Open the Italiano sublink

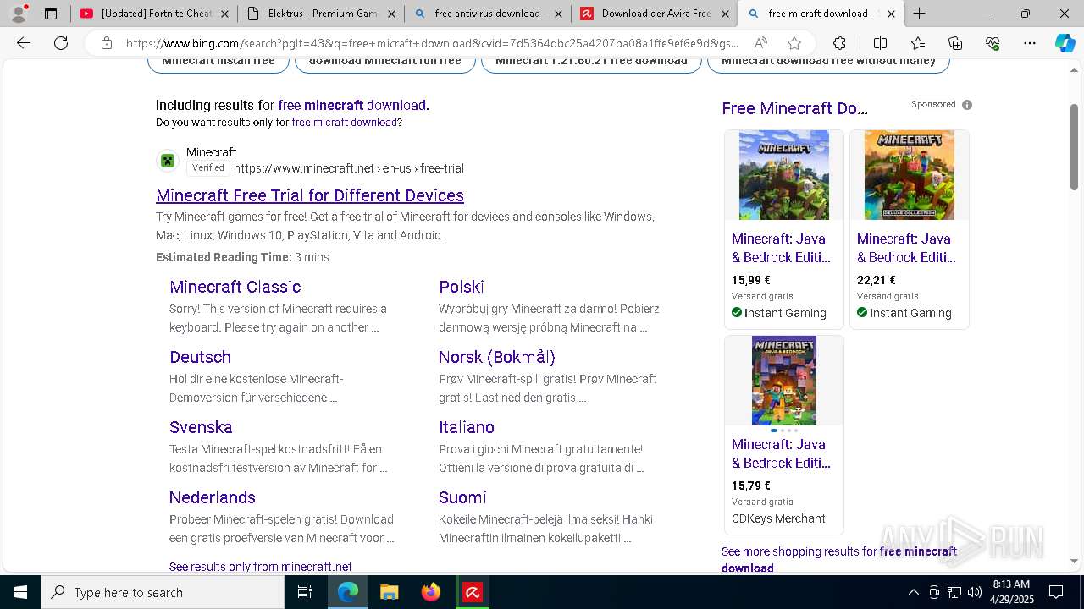click(x=467, y=427)
